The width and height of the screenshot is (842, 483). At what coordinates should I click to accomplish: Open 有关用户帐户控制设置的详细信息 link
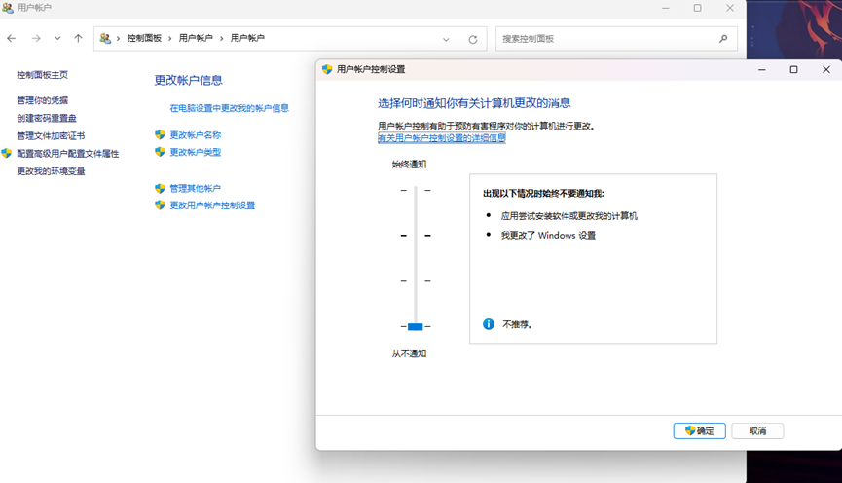pos(441,138)
